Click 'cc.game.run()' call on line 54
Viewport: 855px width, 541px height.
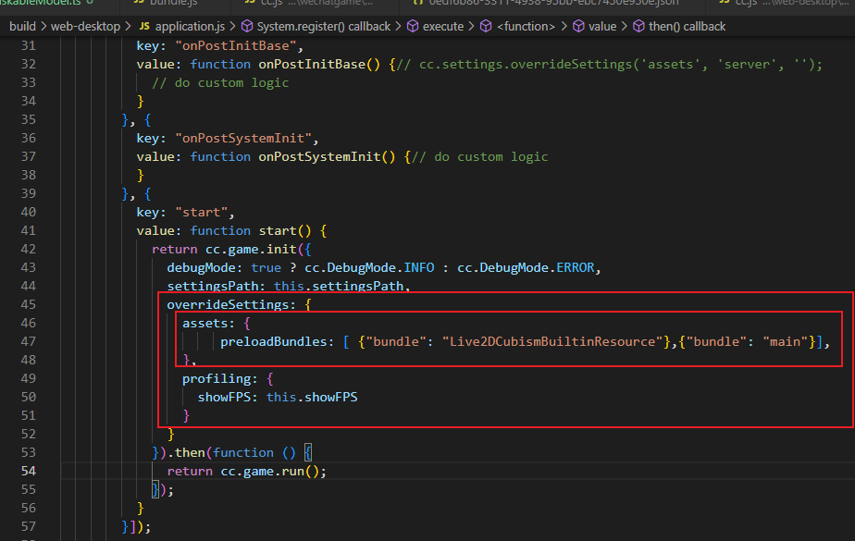[x=270, y=472]
